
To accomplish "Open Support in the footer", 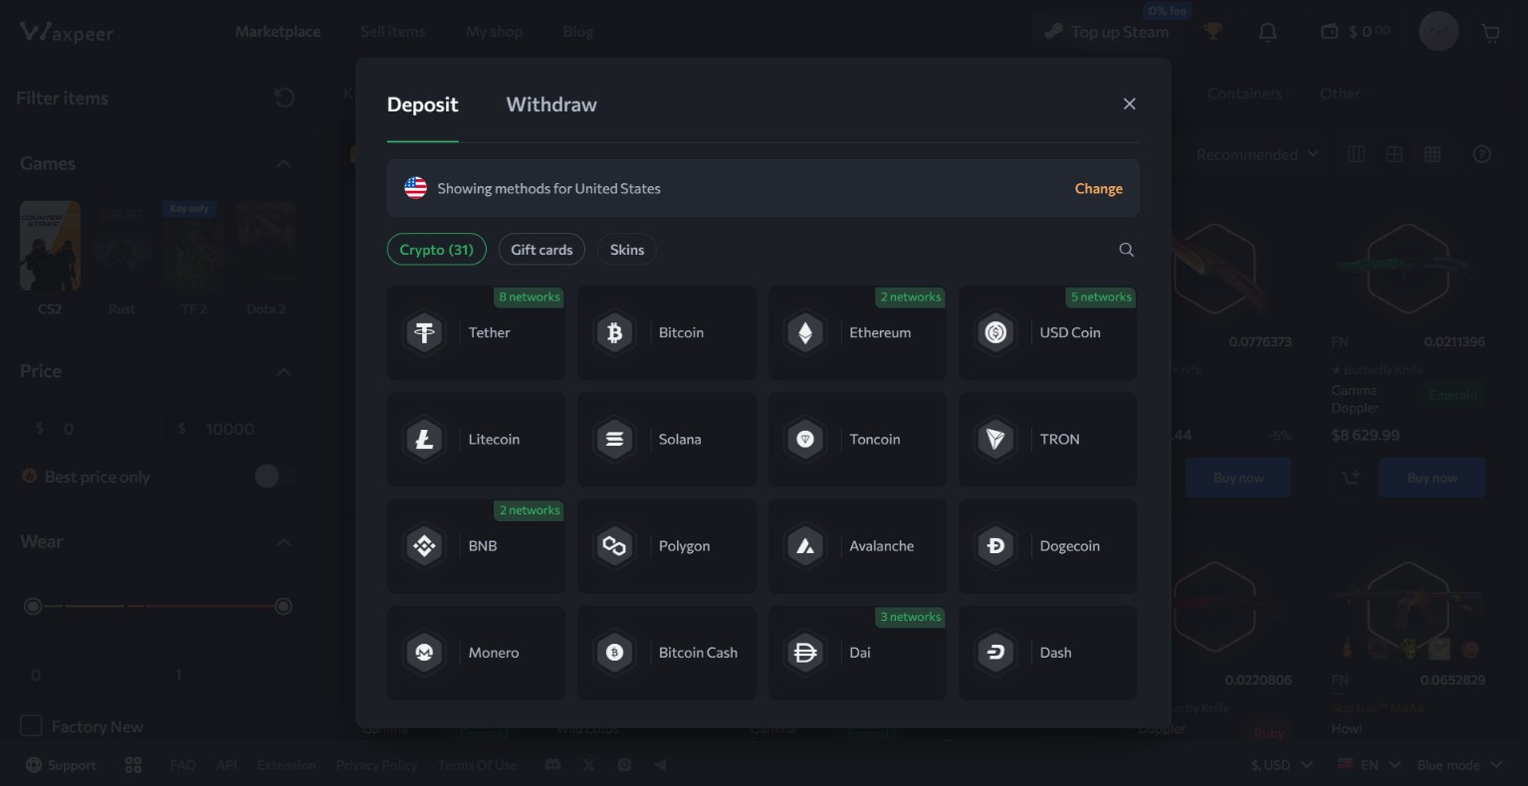I will pos(61,765).
